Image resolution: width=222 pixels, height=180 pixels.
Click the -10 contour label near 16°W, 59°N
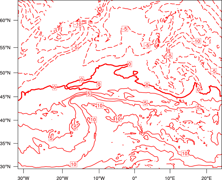[x=78, y=24]
